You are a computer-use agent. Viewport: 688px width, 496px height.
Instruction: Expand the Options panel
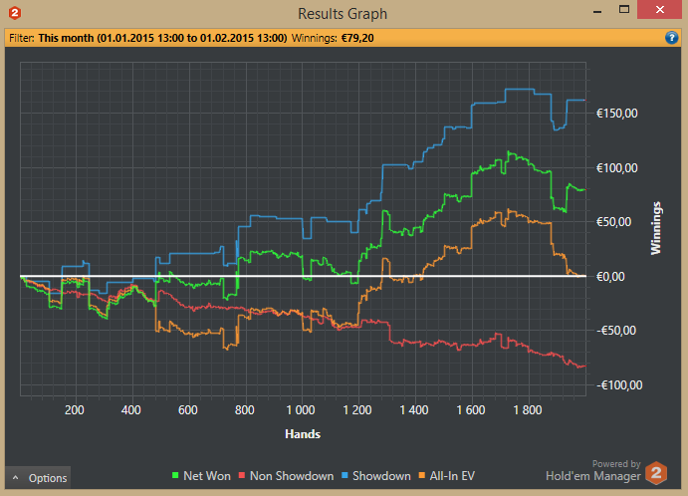click(38, 477)
